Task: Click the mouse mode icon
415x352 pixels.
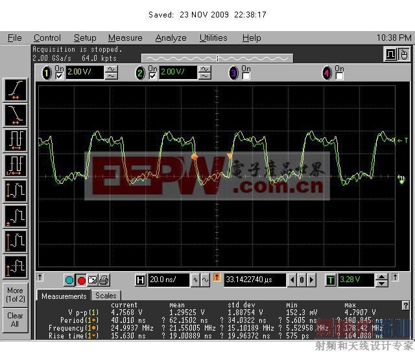Action: 404,54
